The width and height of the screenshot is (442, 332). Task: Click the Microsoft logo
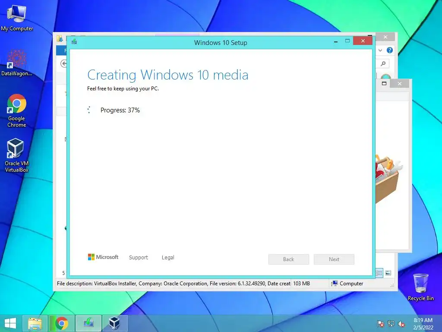coord(103,257)
